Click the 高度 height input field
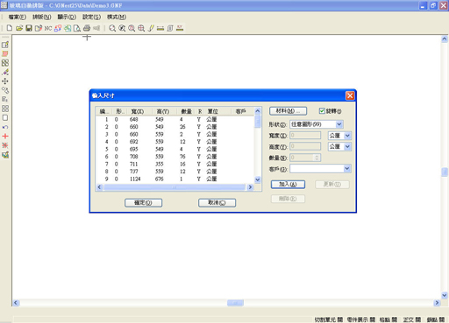The height and width of the screenshot is (323, 449). click(305, 146)
